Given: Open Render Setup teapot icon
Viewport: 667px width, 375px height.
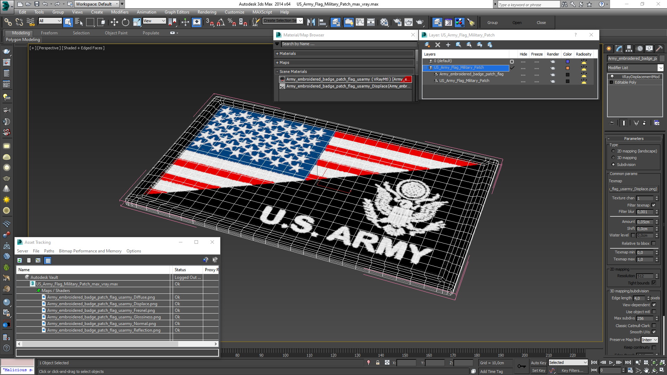Looking at the screenshot, I should [x=397, y=22].
